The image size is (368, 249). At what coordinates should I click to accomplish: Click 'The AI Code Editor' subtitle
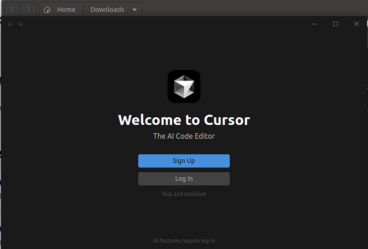[184, 136]
